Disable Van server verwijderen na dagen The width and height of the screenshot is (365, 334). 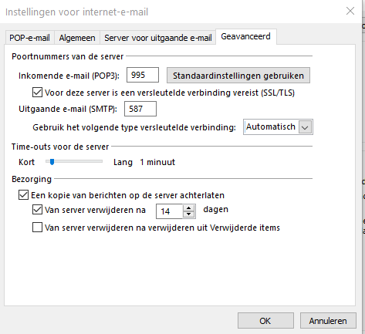point(37,210)
